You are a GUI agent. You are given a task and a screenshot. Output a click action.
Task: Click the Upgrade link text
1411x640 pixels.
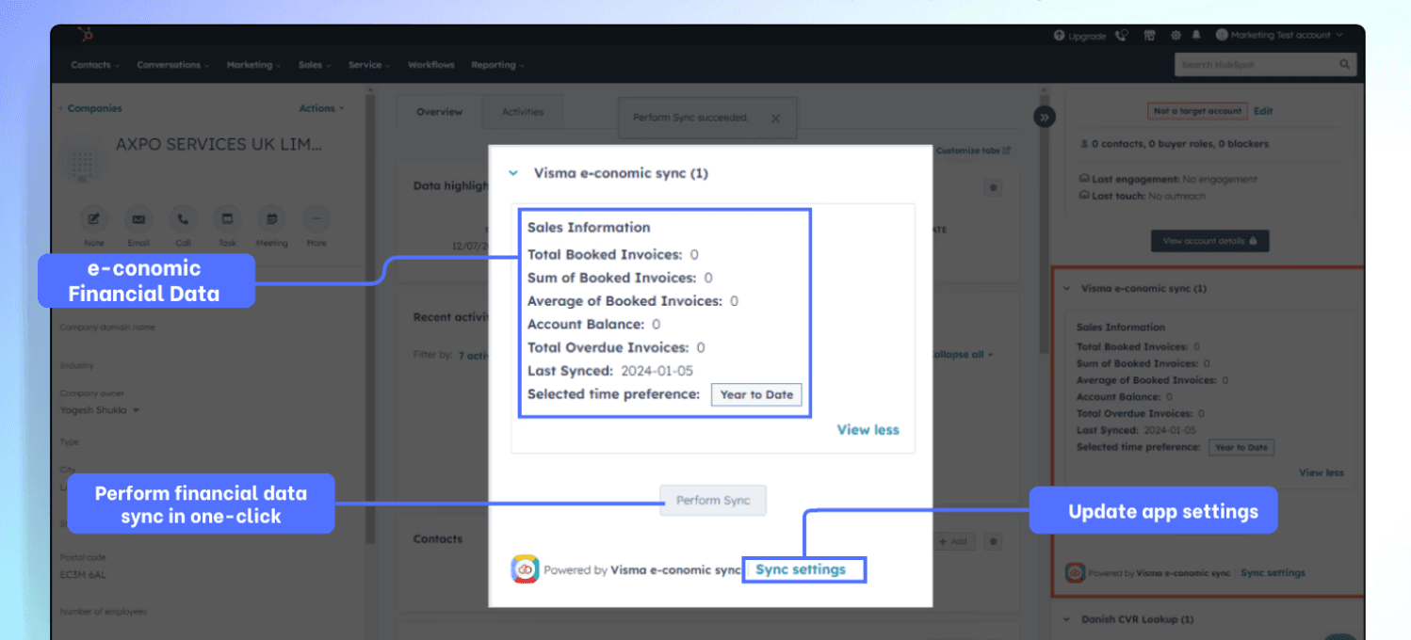[x=1087, y=36]
